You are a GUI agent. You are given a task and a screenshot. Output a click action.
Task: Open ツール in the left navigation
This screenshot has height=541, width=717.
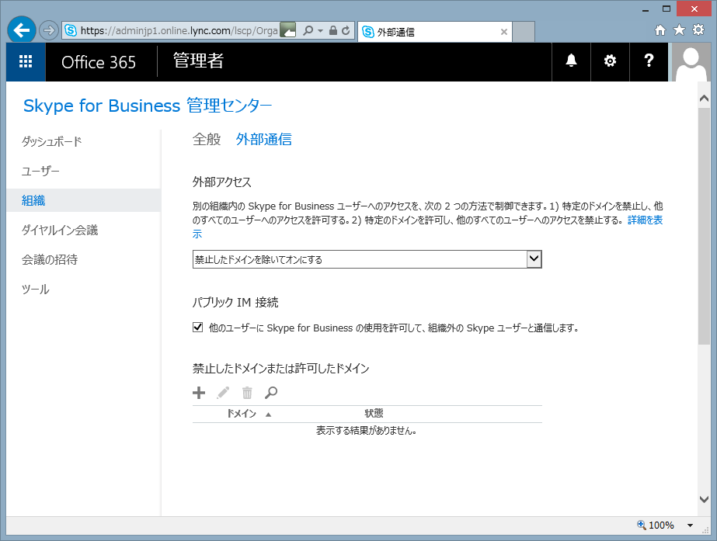(x=35, y=290)
